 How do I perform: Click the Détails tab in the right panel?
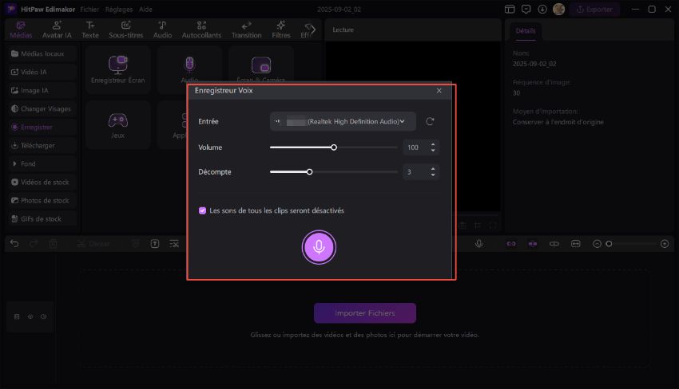(x=526, y=30)
